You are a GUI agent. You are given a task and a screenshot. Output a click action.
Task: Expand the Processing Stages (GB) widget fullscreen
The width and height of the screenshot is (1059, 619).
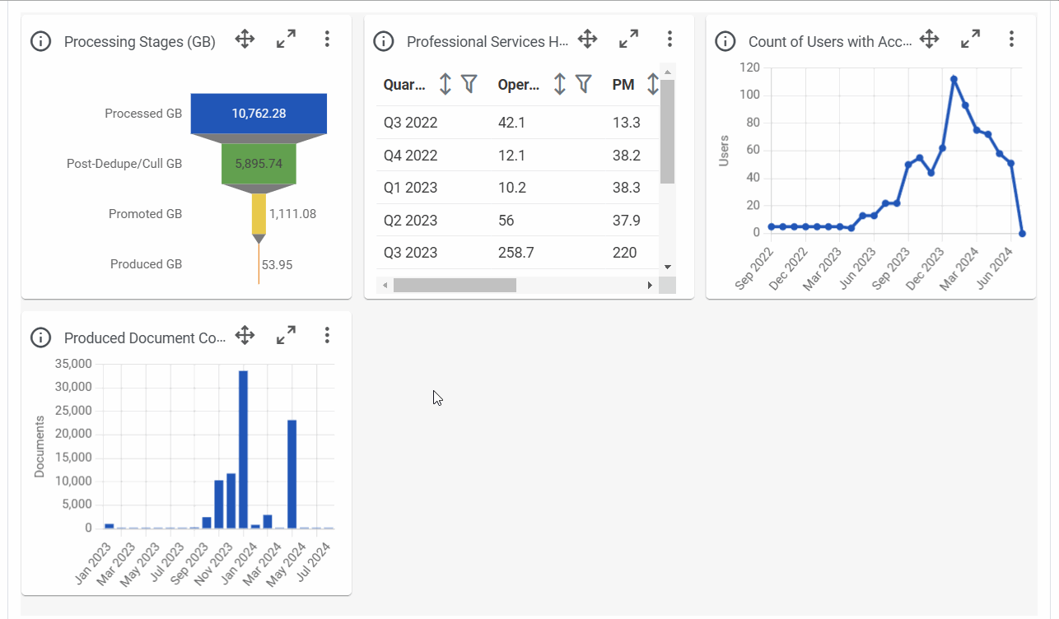[x=286, y=39]
